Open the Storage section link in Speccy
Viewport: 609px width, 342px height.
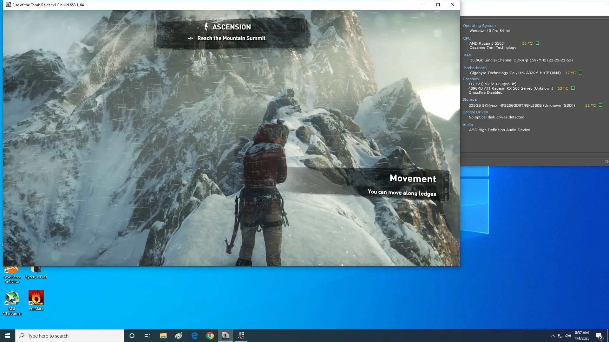469,99
